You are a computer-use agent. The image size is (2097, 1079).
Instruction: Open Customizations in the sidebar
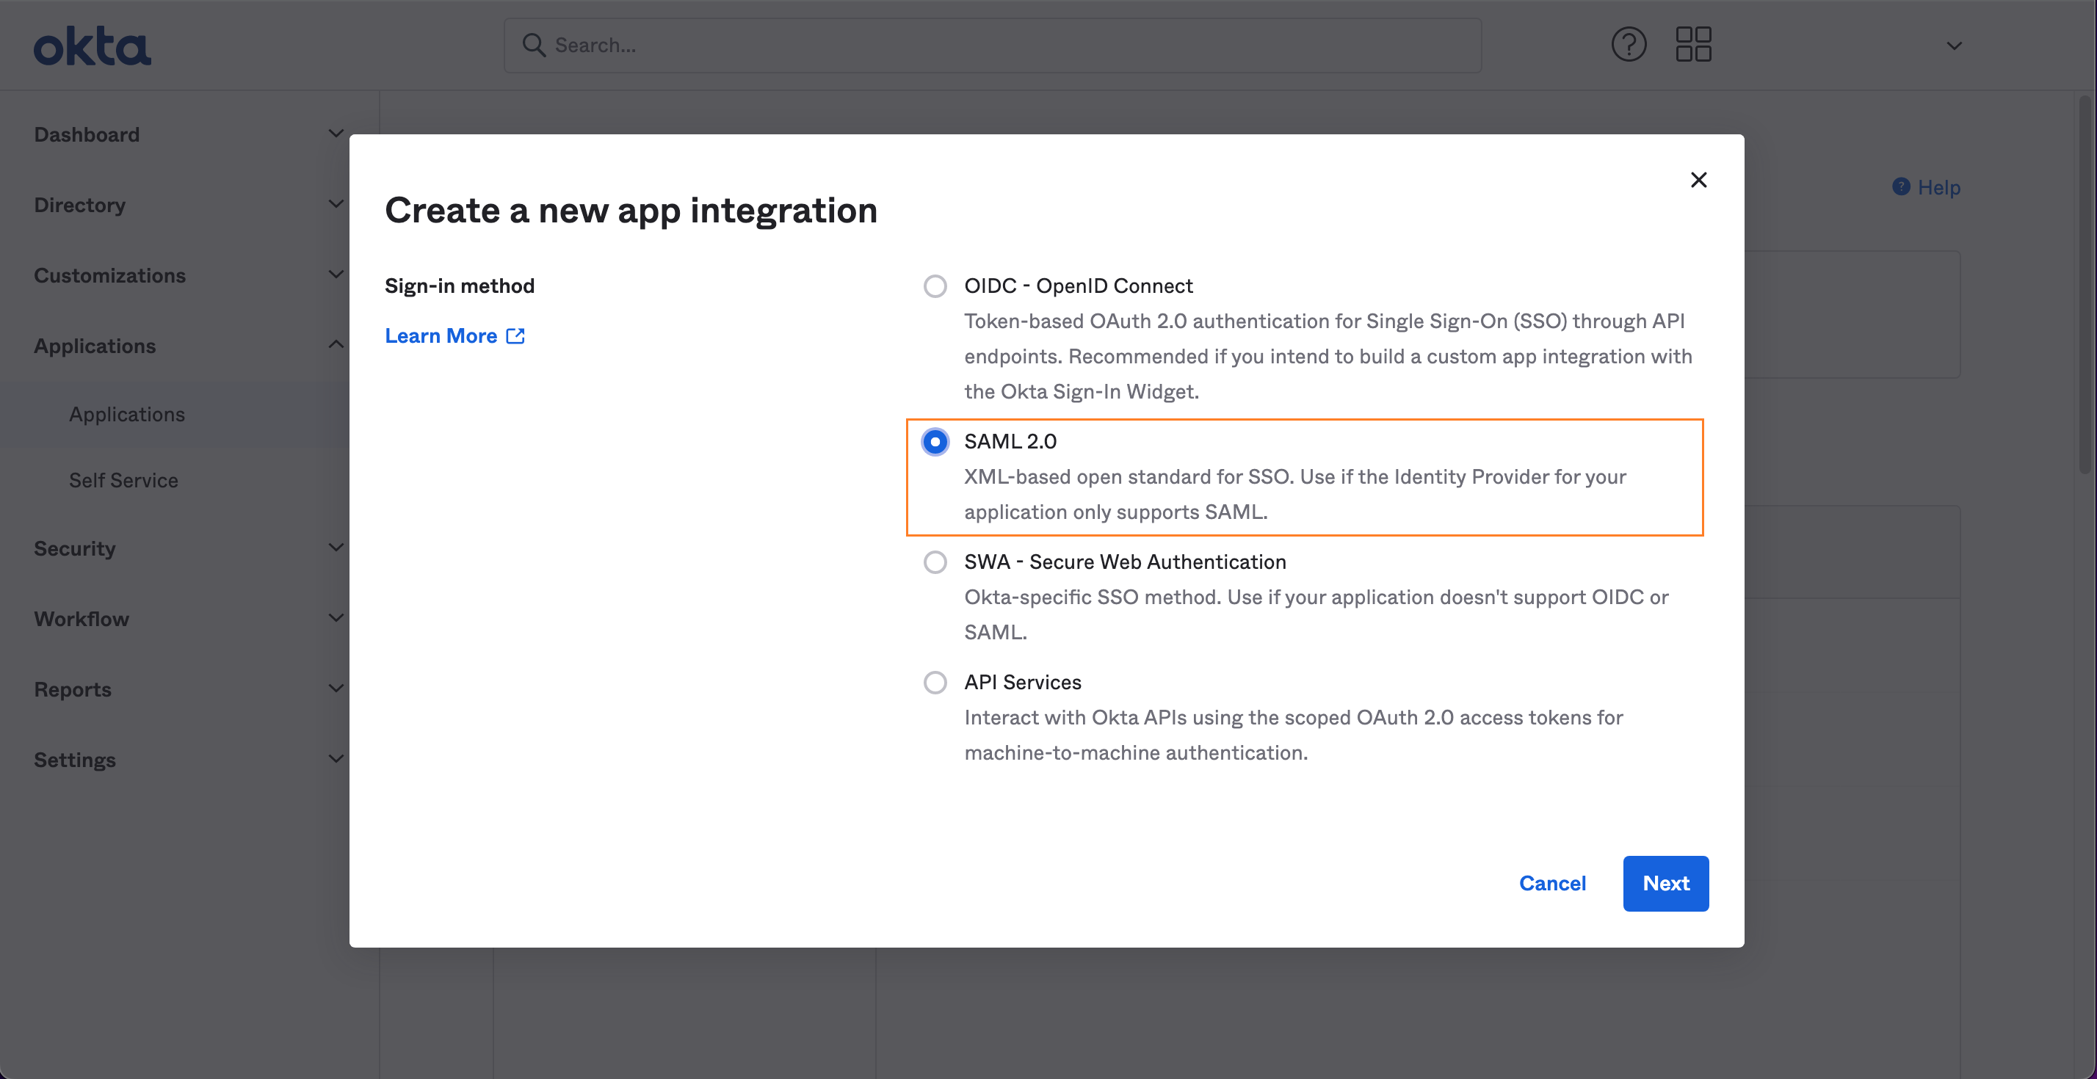coord(110,275)
